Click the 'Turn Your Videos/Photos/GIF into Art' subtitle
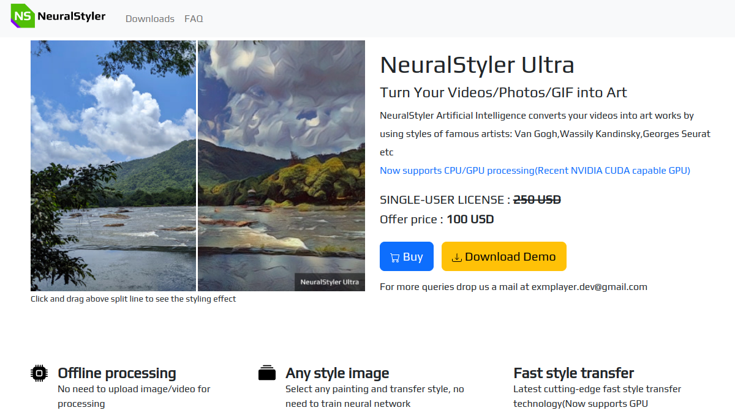The width and height of the screenshot is (735, 413). coord(503,92)
